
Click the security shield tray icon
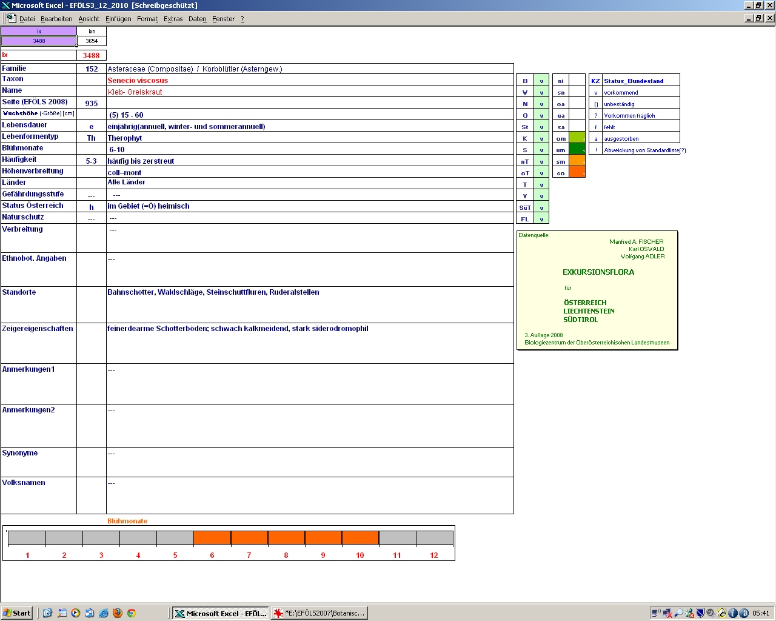pyautogui.click(x=701, y=613)
